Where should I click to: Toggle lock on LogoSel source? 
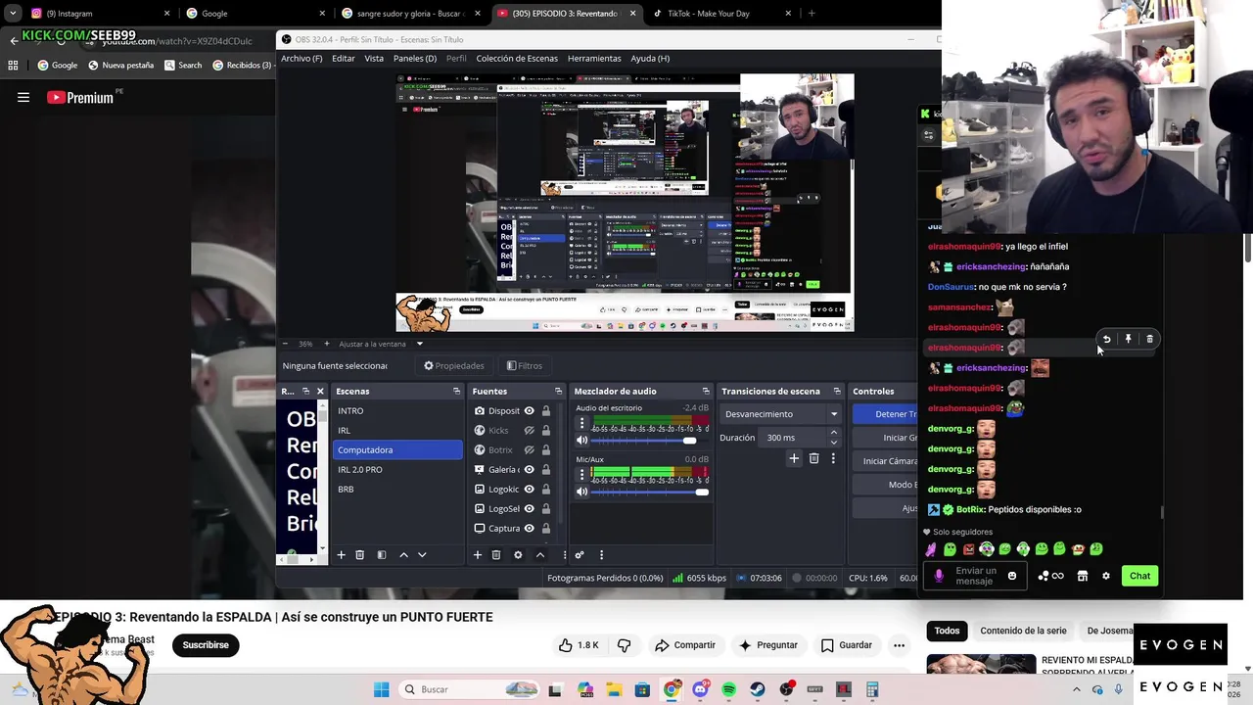click(x=546, y=509)
